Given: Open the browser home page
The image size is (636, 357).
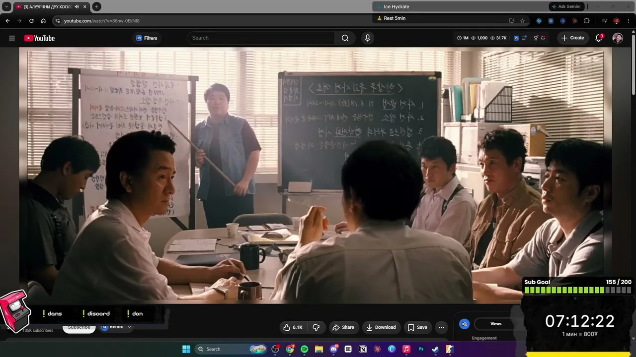Looking at the screenshot, I should 43,21.
